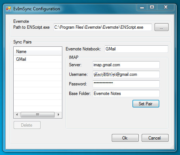
Task: Click the Name column header
Action: pyautogui.click(x=38, y=52)
